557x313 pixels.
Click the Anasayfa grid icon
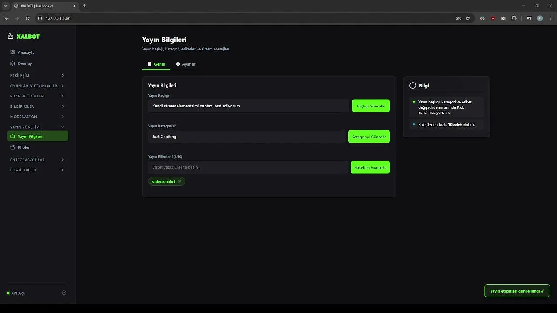13,52
